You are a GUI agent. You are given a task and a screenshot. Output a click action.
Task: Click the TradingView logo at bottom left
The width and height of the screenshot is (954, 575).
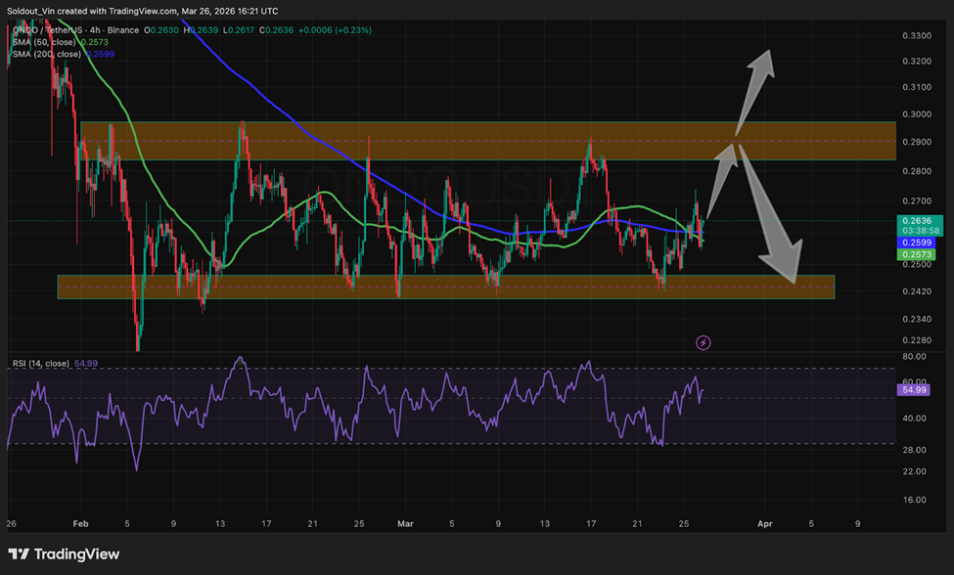[64, 554]
